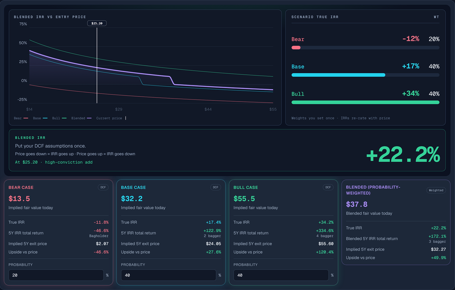
Task: Click the Bear scenario -12% IRR value
Action: (x=411, y=39)
